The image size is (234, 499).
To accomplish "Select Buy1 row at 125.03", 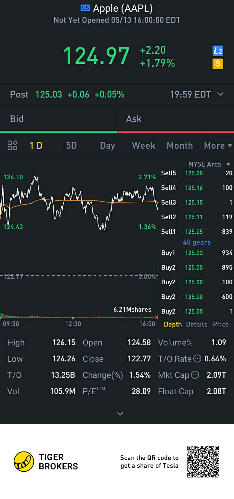I will 197,253.
